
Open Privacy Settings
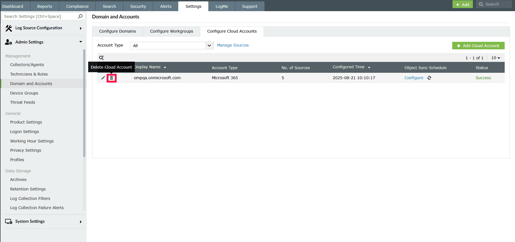point(26,150)
